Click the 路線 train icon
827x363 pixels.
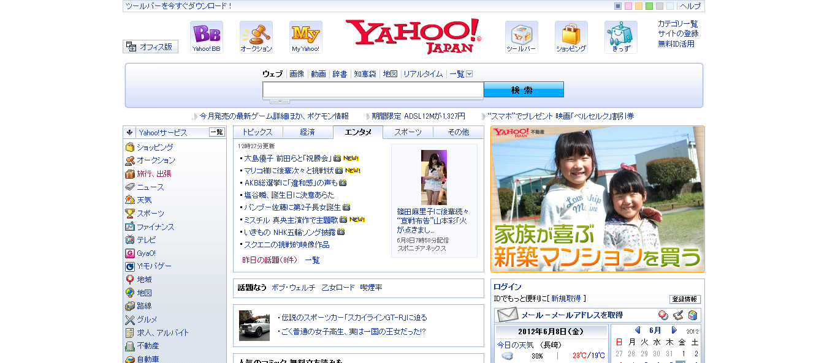coord(130,306)
